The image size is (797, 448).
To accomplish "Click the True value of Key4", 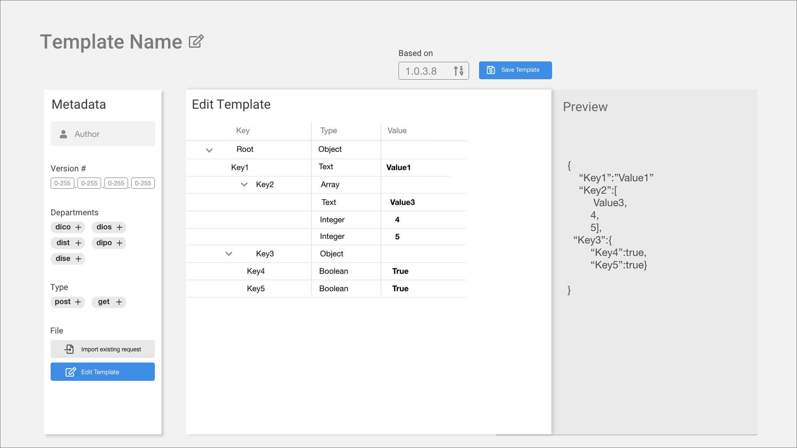I will pos(400,271).
